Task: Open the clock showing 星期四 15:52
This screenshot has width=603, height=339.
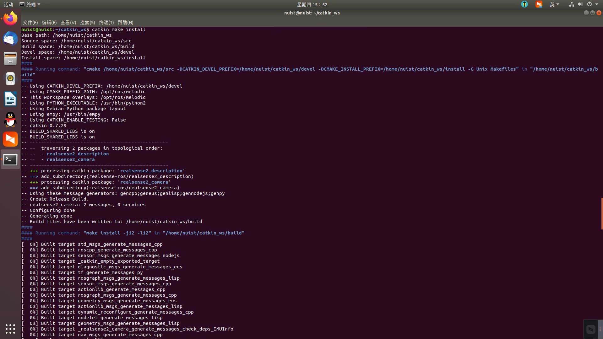Action: click(312, 4)
